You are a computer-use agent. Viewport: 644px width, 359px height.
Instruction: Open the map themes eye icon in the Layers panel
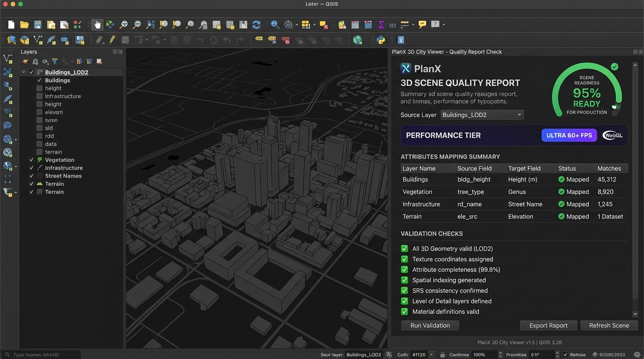(45, 61)
